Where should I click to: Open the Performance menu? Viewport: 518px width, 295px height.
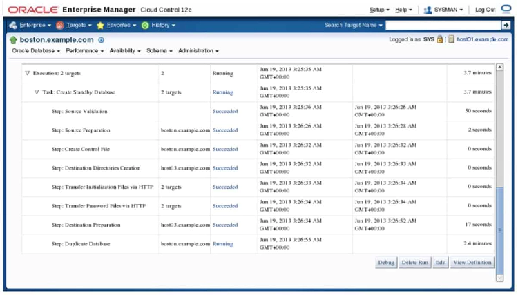coord(84,51)
